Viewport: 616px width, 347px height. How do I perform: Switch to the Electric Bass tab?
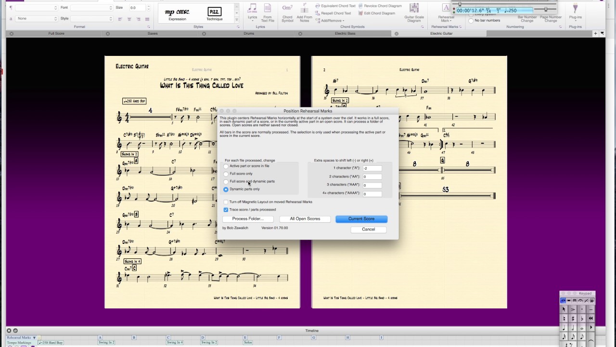pos(345,34)
